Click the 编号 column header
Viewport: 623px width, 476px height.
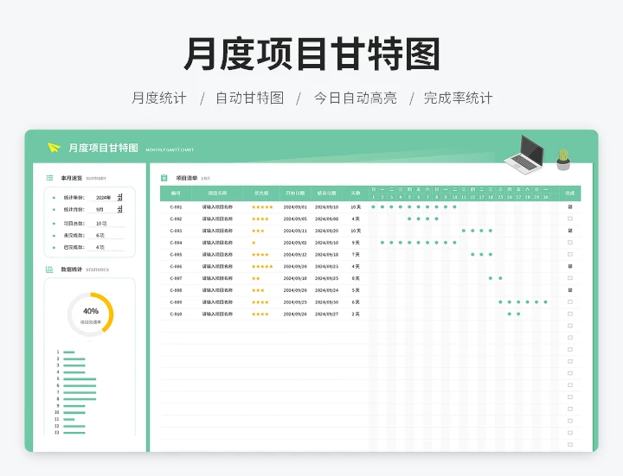176,194
